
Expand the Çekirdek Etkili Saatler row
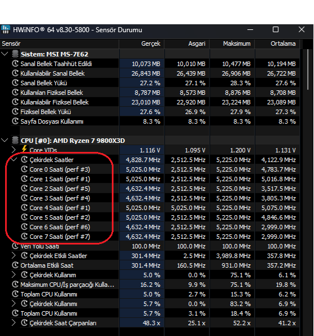14,255
